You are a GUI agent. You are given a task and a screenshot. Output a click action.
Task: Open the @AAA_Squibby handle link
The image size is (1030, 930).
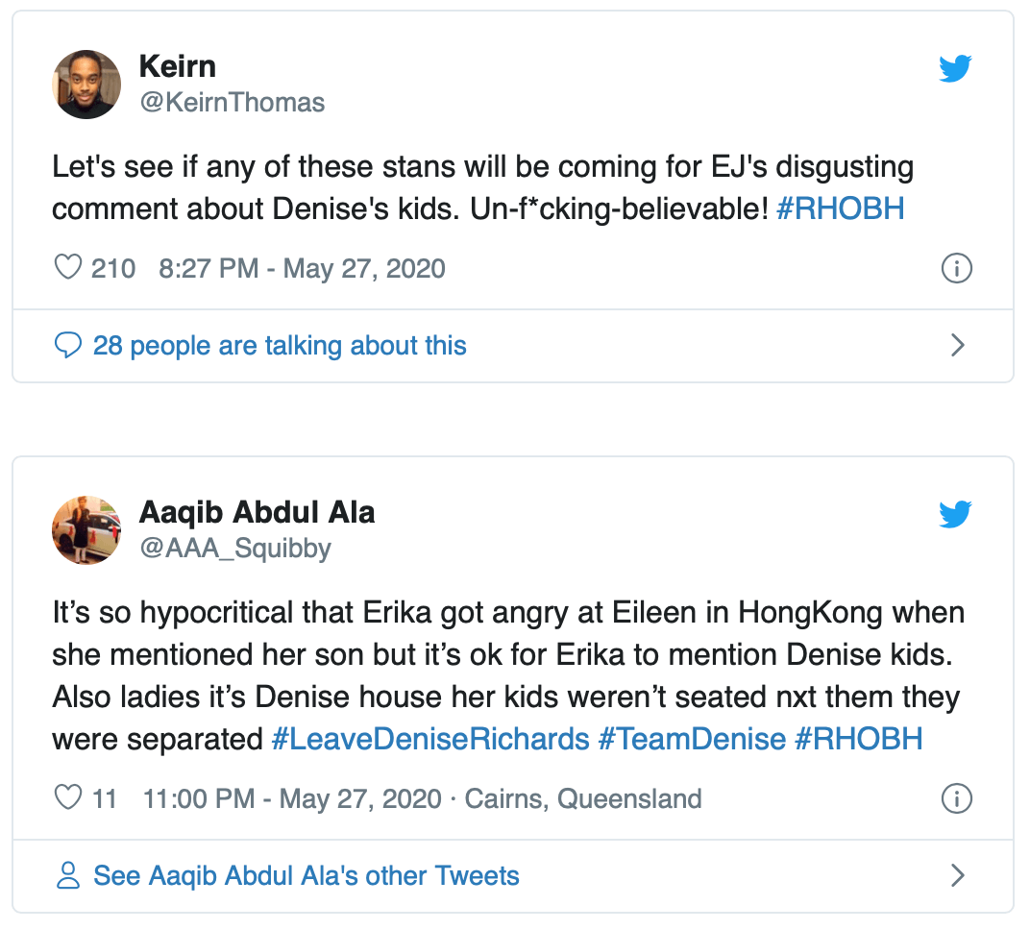point(234,549)
